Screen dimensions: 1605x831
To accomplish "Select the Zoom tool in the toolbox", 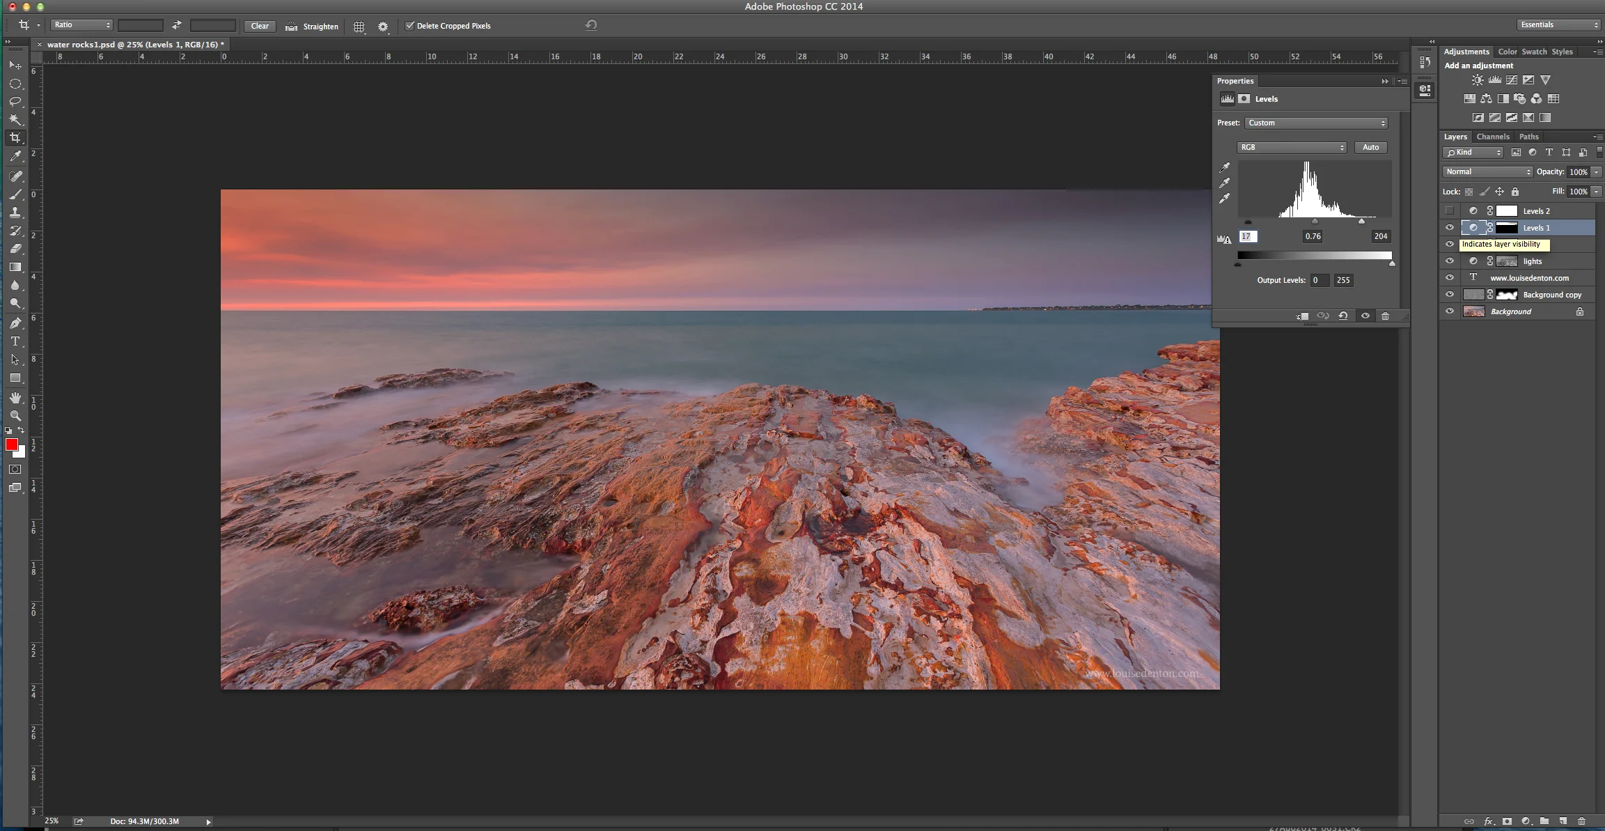I will coord(15,416).
